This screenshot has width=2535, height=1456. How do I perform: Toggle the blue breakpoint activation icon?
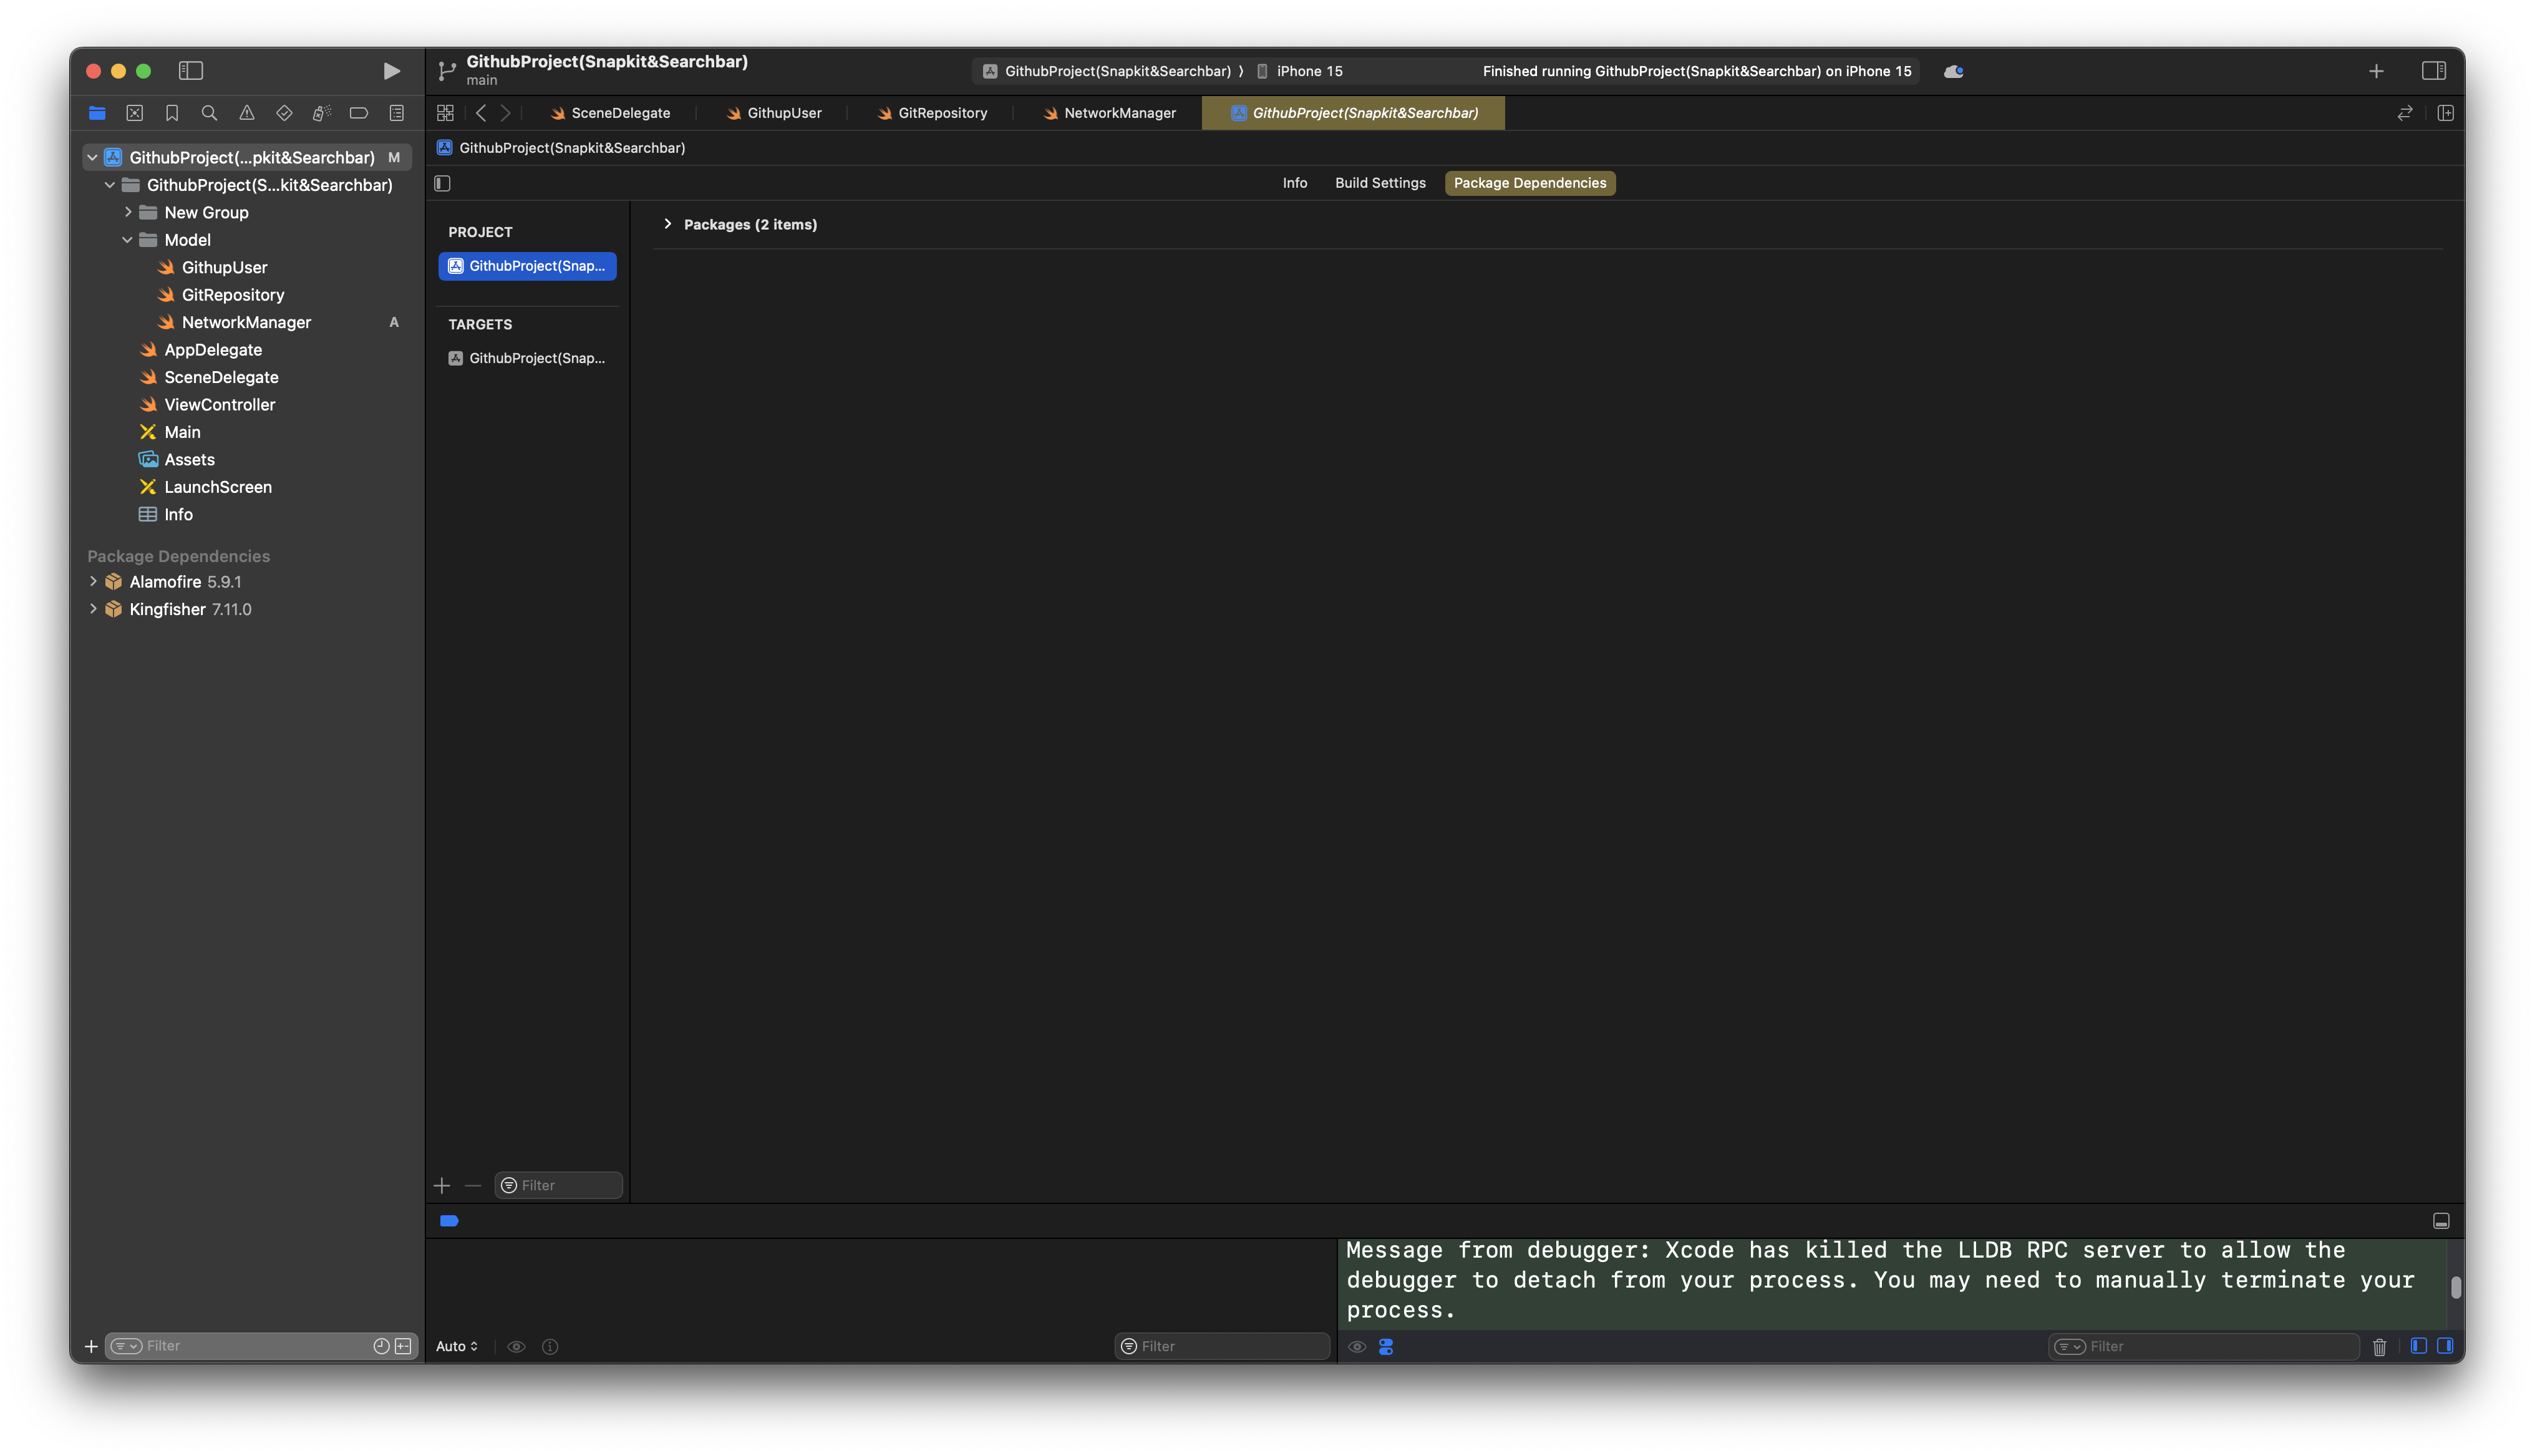[449, 1221]
